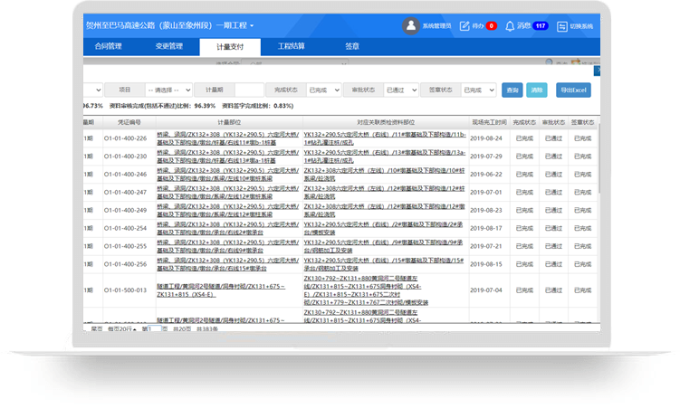This screenshot has width=680, height=418.
Task: Expand the project name dropdown arrow
Action: coord(252,26)
